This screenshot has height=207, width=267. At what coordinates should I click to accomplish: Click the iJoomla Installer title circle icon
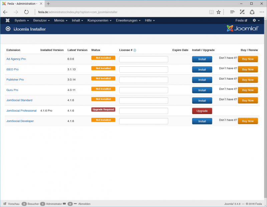8,29
